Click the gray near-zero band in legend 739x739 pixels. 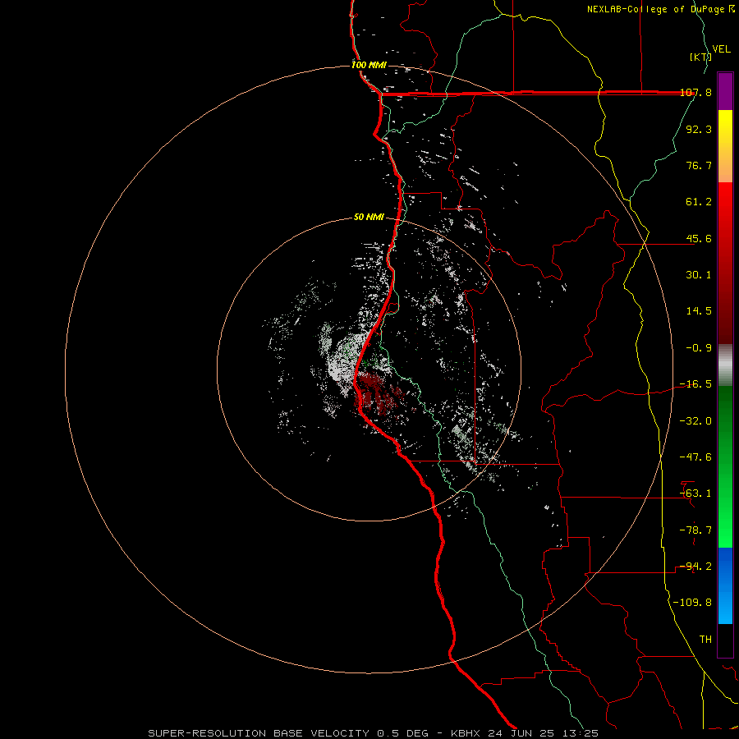tap(725, 365)
